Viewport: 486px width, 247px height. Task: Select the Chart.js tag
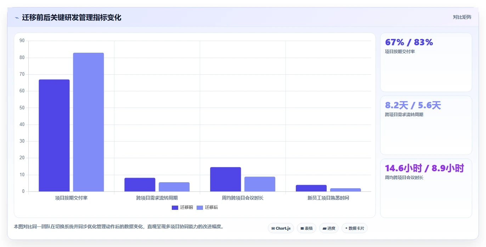tap(281, 228)
